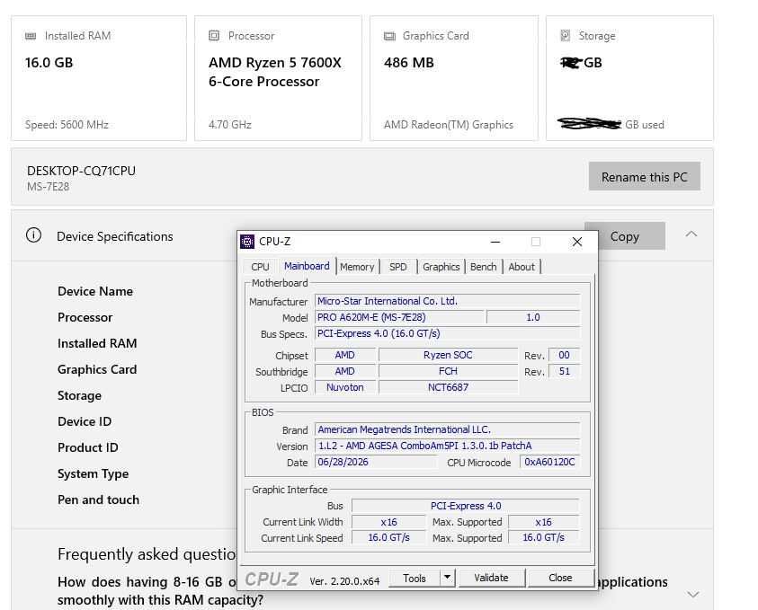Click the LPCIO NCT6687 value
The image size is (758, 610).
tap(448, 387)
